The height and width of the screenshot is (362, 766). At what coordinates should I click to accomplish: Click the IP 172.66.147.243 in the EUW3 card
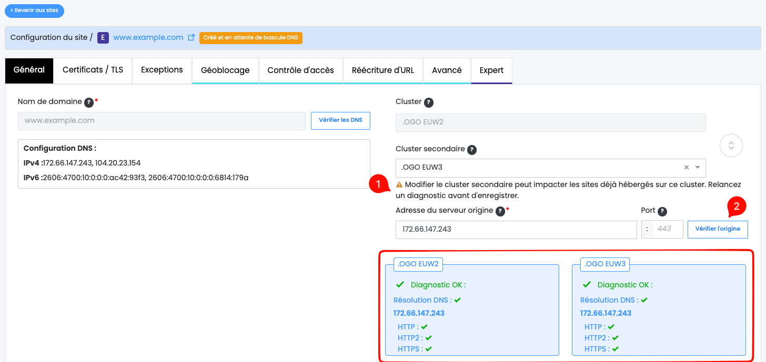point(606,313)
